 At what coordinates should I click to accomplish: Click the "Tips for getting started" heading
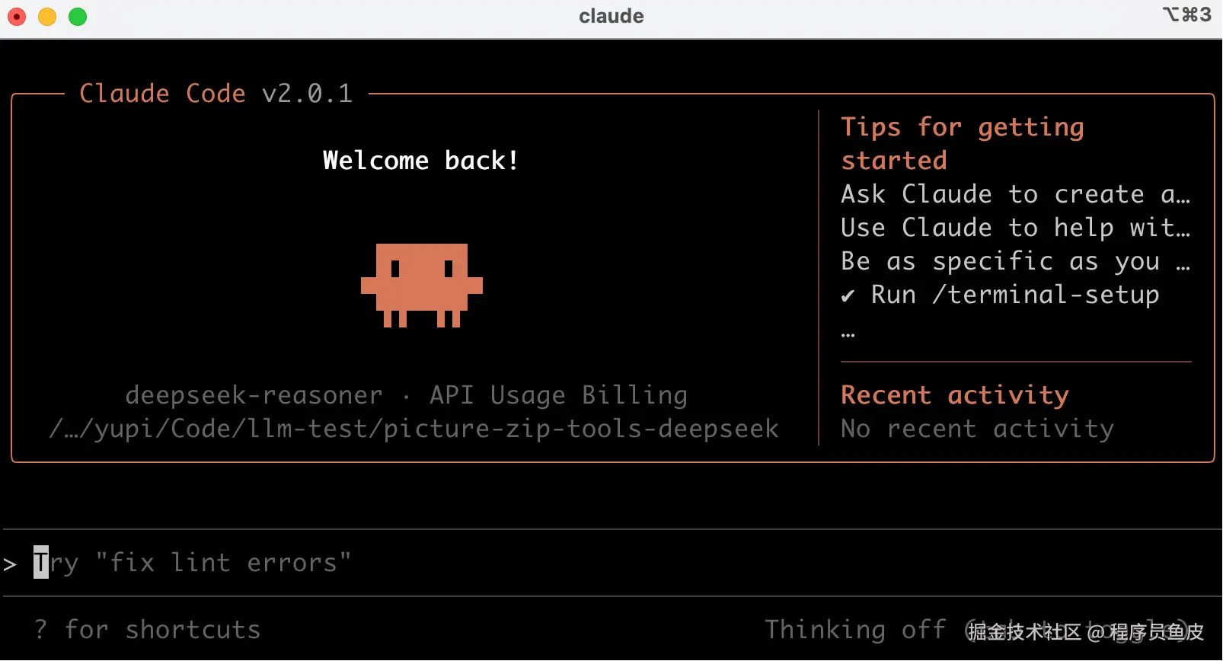[963, 144]
